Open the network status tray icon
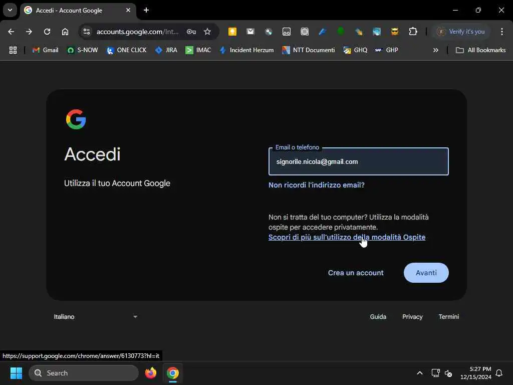The height and width of the screenshot is (385, 513). [435, 373]
